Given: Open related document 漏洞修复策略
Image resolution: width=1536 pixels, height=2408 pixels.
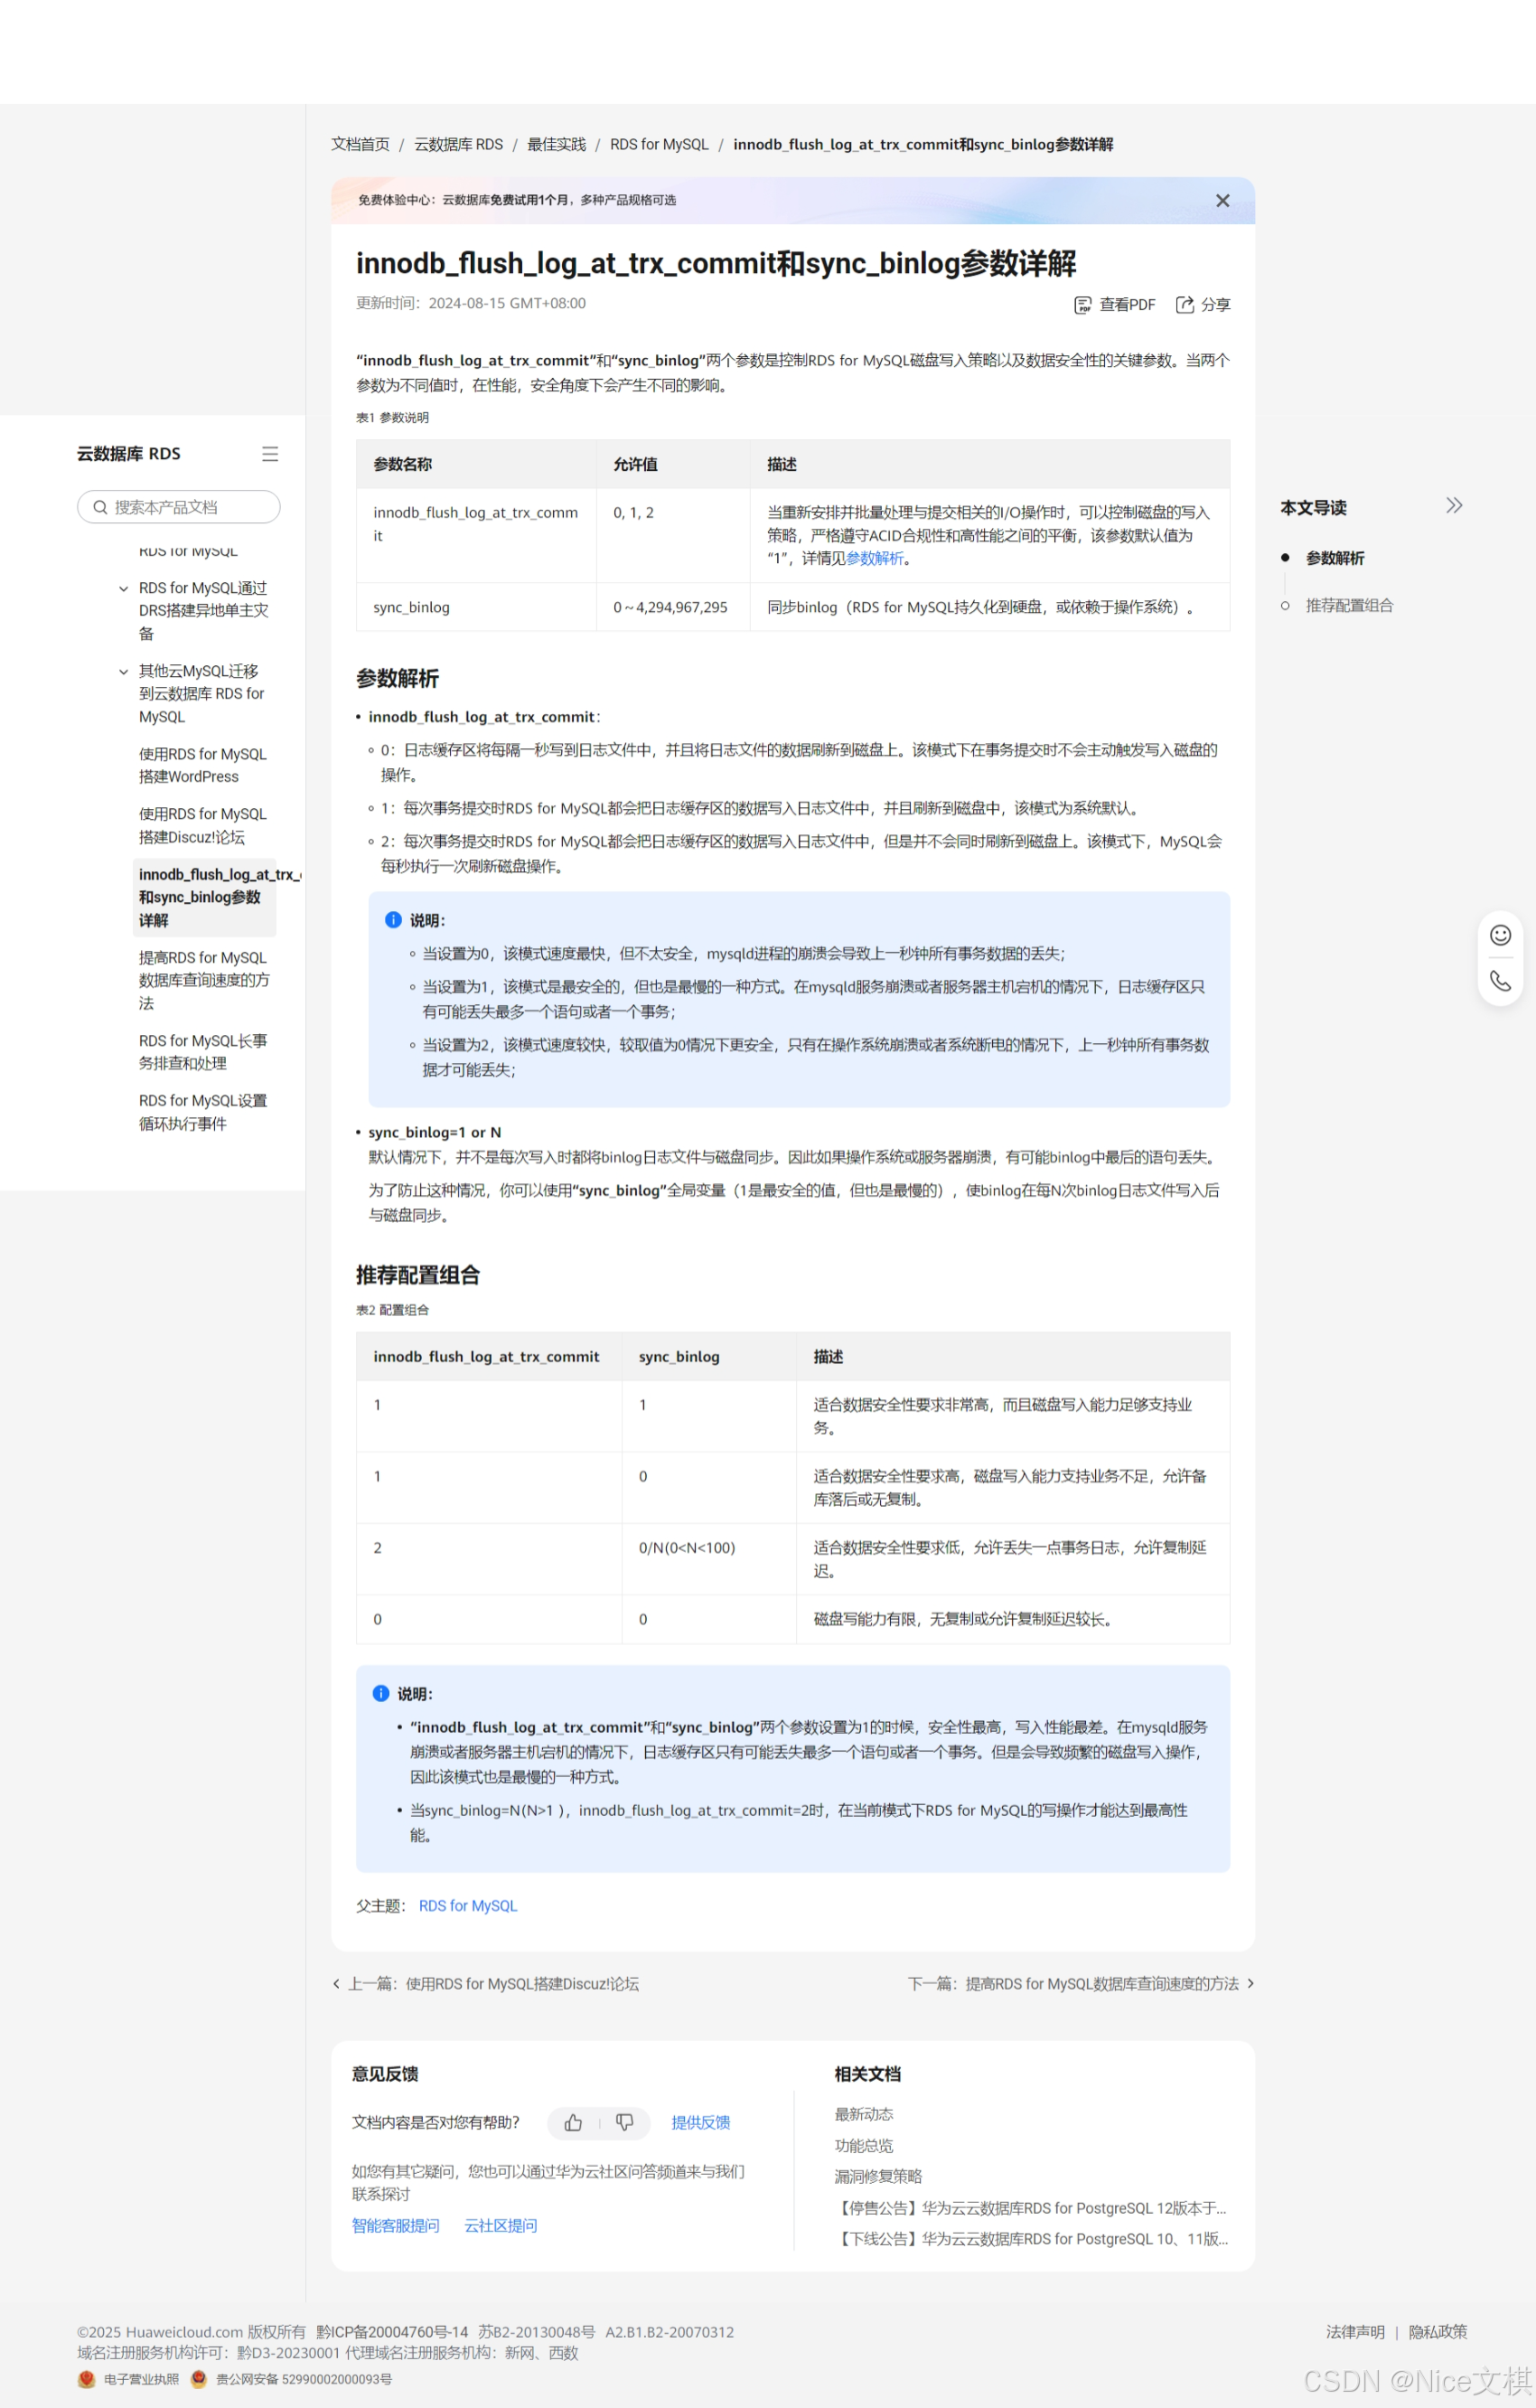Looking at the screenshot, I should click(x=878, y=2177).
